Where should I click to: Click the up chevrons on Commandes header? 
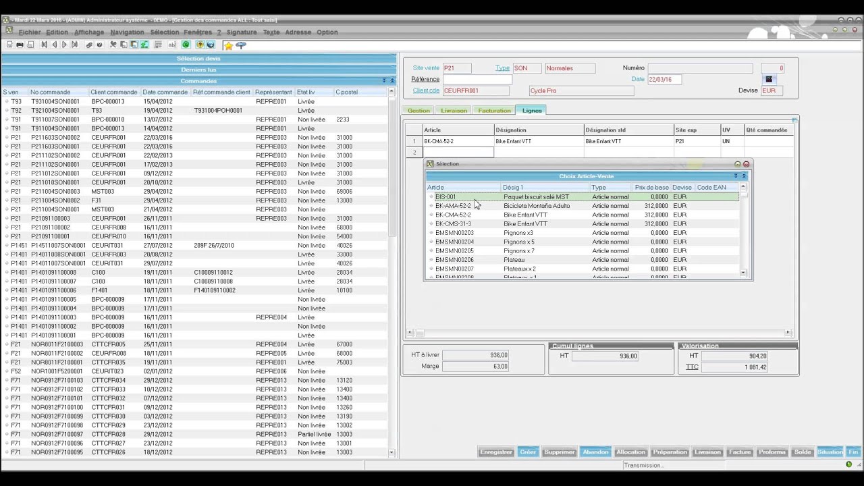coord(391,81)
